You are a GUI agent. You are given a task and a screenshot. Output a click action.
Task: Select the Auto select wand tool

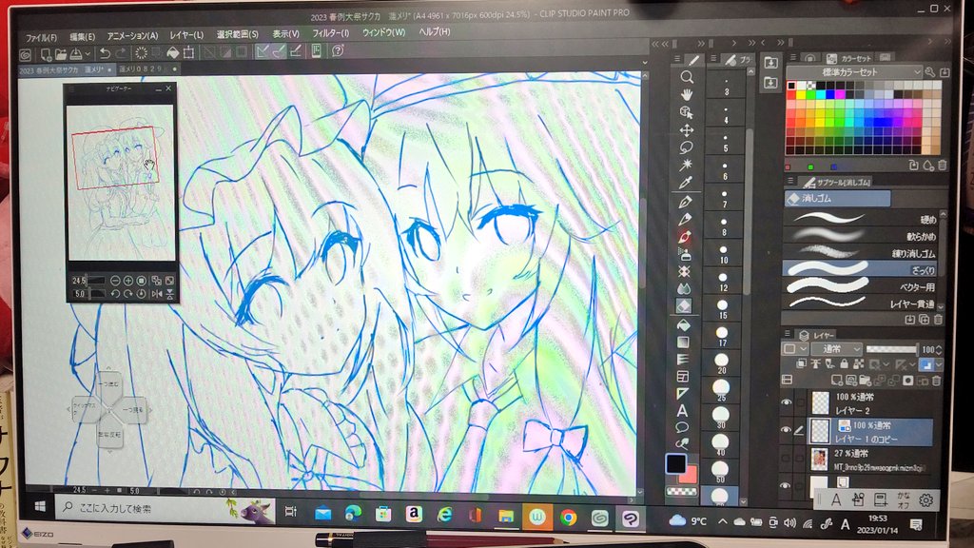click(686, 166)
